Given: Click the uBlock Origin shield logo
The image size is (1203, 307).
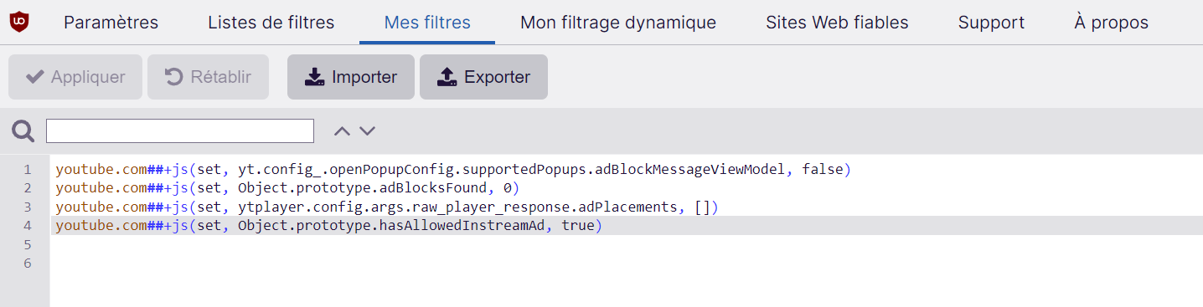Looking at the screenshot, I should [x=18, y=23].
